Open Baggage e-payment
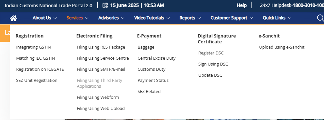Screen dimensions: 324x120 click(x=146, y=47)
